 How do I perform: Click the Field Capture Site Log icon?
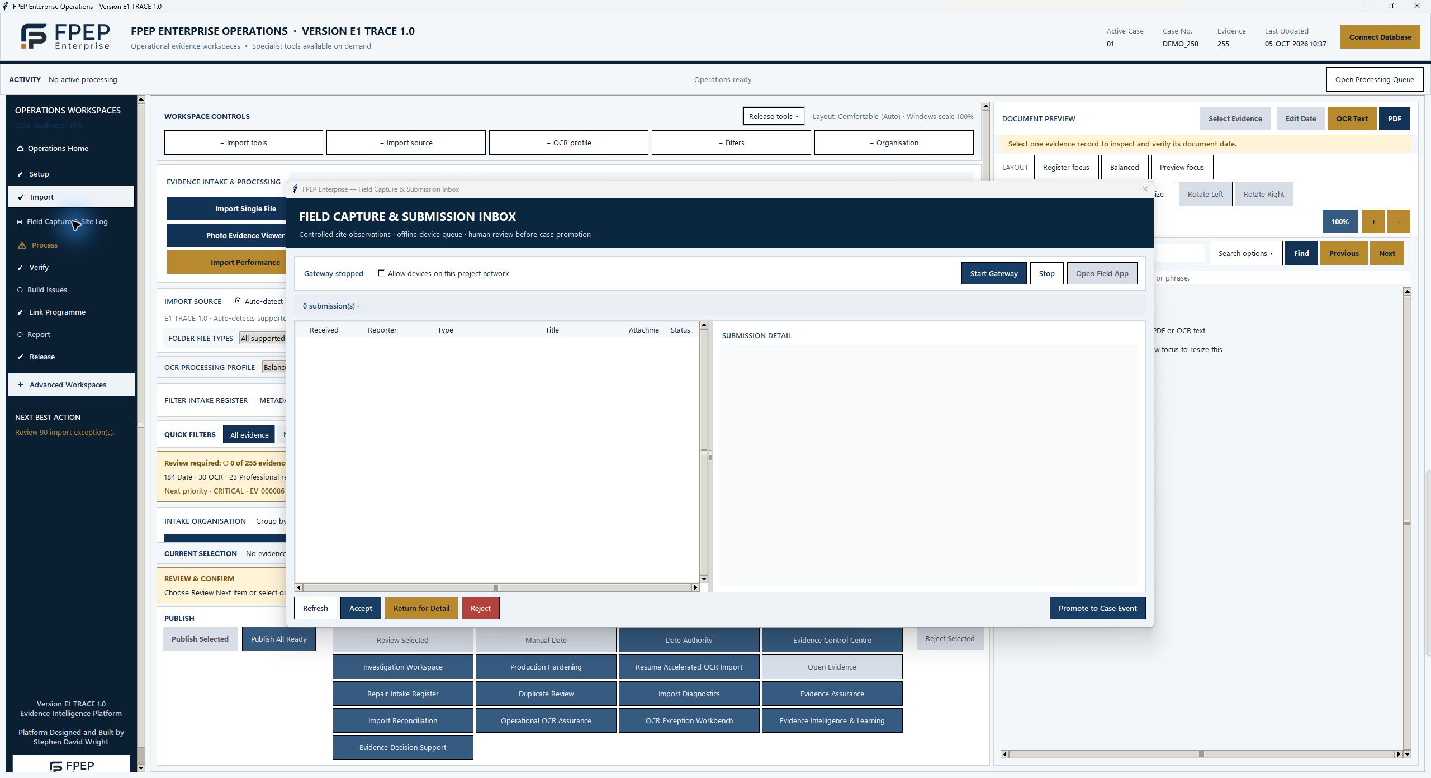(20, 222)
